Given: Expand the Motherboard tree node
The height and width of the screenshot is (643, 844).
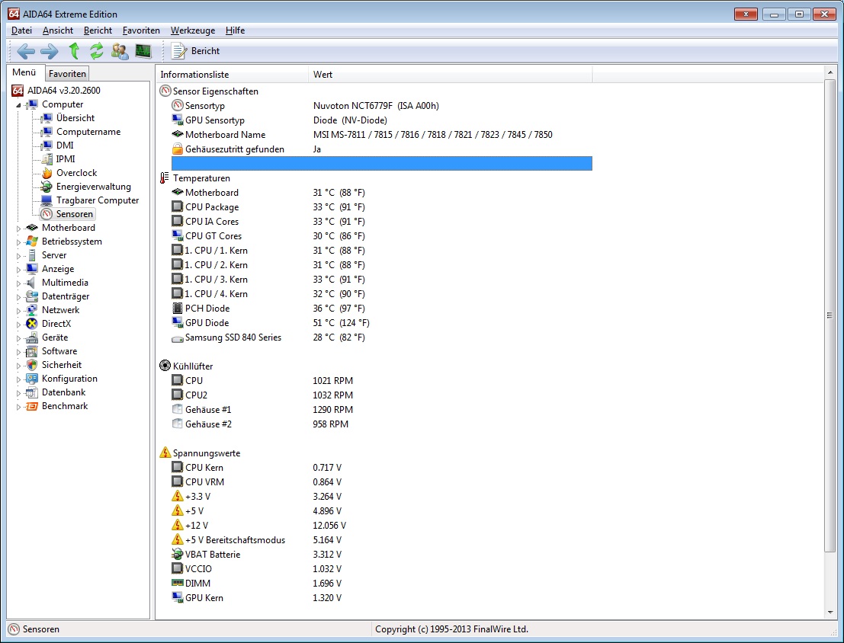Looking at the screenshot, I should [18, 228].
